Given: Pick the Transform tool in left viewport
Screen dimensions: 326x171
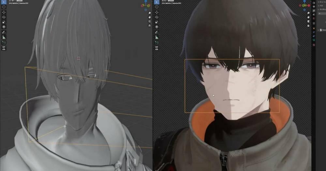Looking at the screenshot, I should pos(4,27).
